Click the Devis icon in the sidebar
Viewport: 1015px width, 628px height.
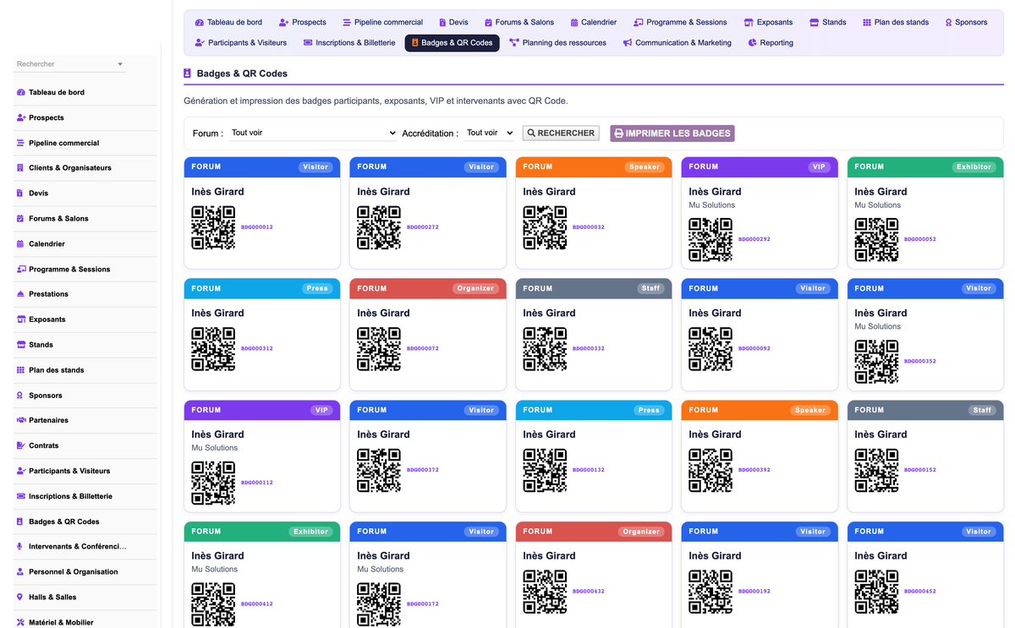point(21,194)
